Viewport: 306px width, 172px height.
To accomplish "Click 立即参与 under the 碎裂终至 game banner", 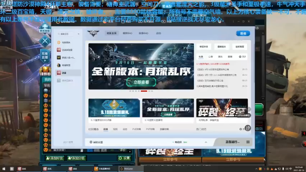I will click(170, 159).
